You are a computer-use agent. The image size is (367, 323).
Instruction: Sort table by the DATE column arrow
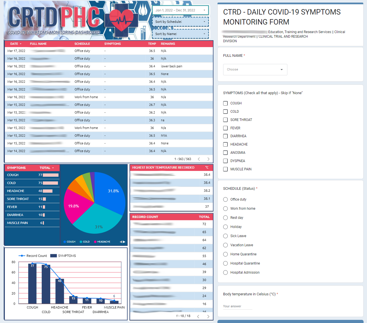tap(20, 44)
